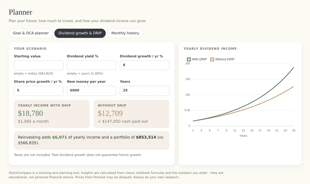Switch to Goal & DCA planner tab
The width and height of the screenshot is (310, 184).
(x=31, y=33)
